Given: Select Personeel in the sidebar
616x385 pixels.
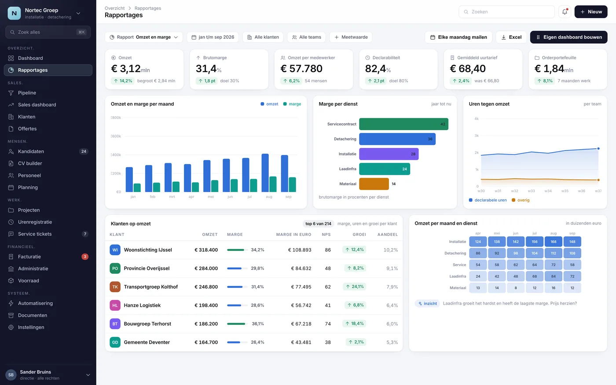Looking at the screenshot, I should (48, 176).
